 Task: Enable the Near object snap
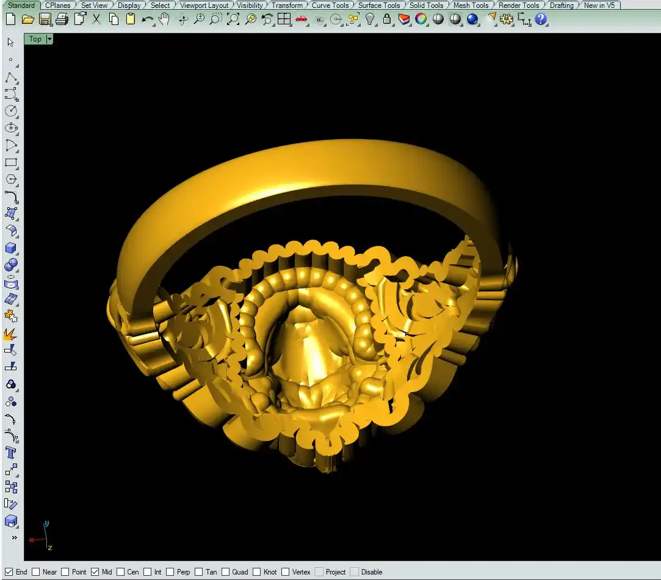tap(36, 572)
